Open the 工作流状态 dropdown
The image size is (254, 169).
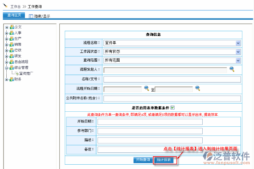[238, 51]
